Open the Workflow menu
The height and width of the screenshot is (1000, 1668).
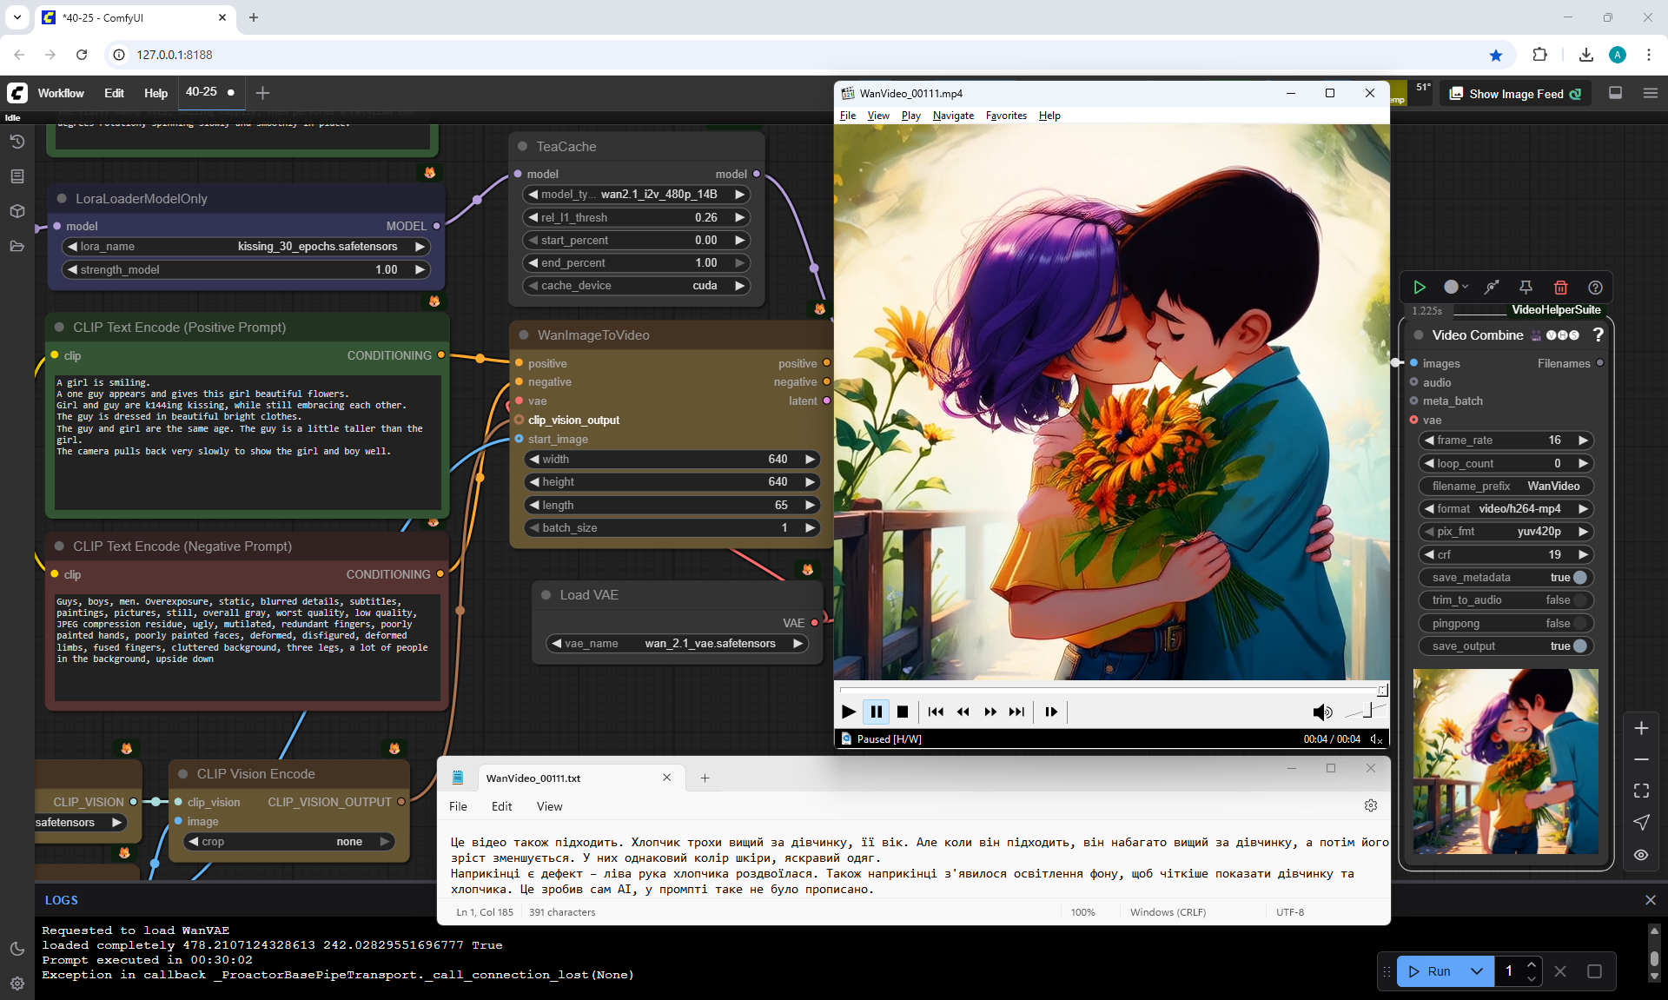coord(61,93)
